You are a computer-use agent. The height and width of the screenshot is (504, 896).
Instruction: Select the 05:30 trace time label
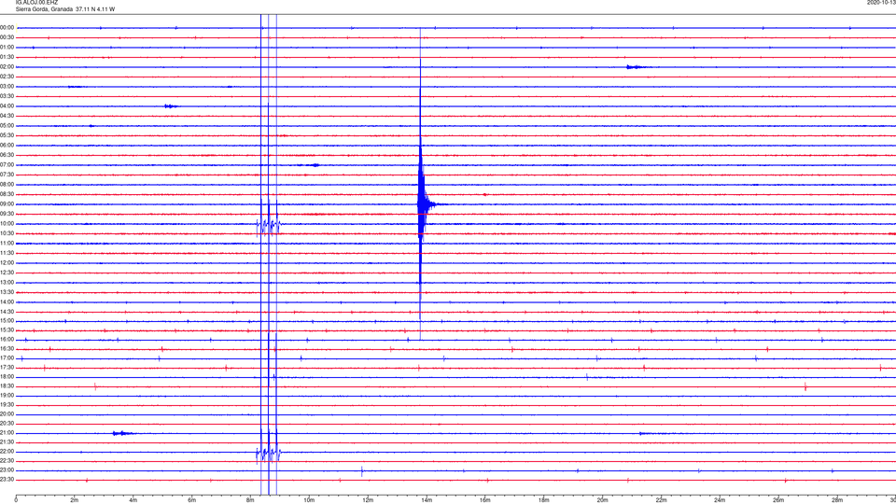coord(7,135)
